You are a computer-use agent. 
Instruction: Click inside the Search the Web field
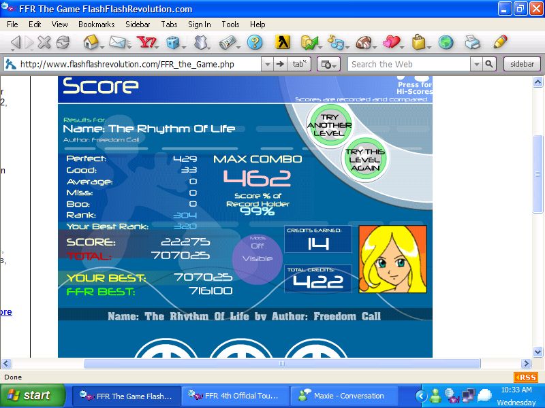coord(409,65)
